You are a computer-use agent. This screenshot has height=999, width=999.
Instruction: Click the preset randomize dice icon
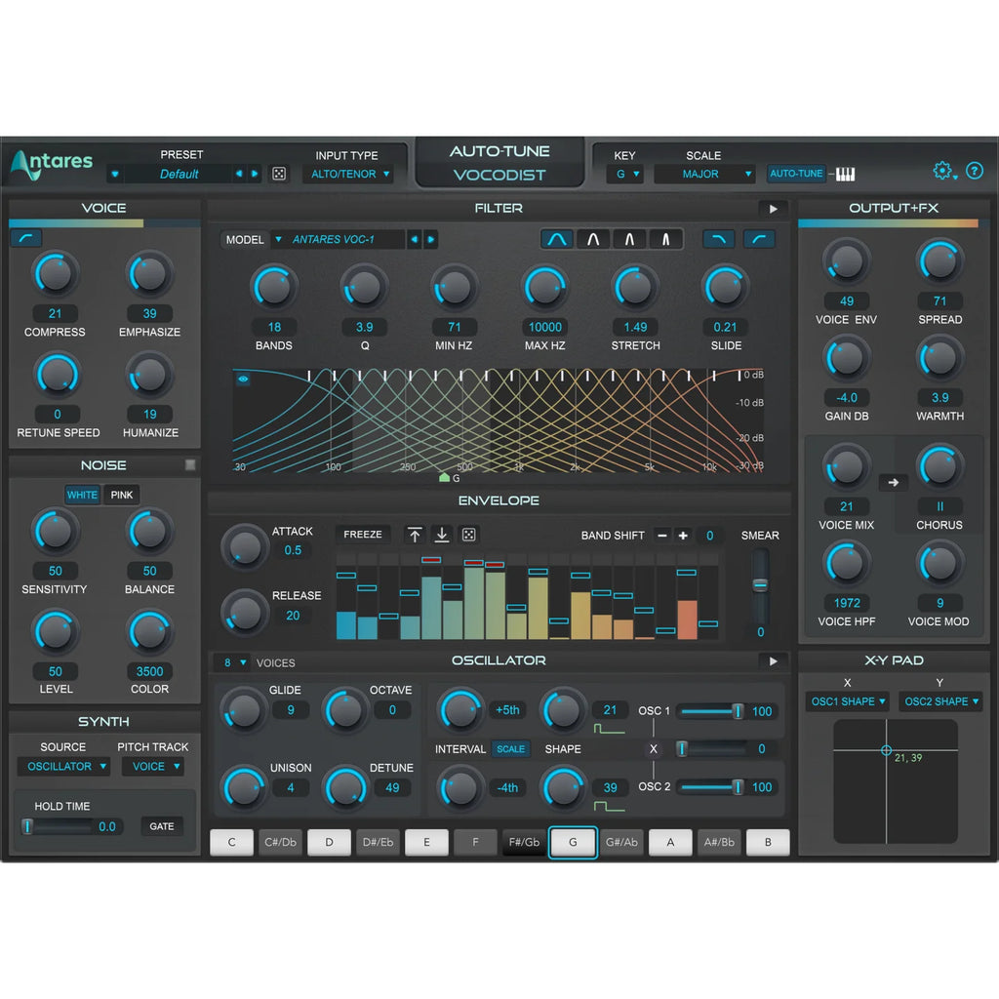[x=279, y=174]
